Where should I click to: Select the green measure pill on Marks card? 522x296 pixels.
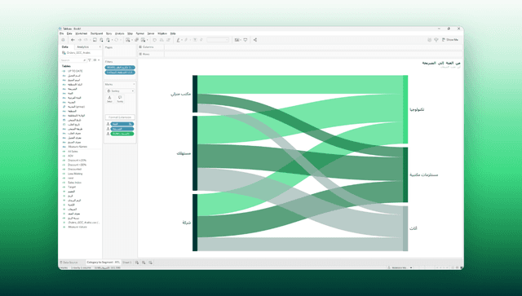point(122,134)
